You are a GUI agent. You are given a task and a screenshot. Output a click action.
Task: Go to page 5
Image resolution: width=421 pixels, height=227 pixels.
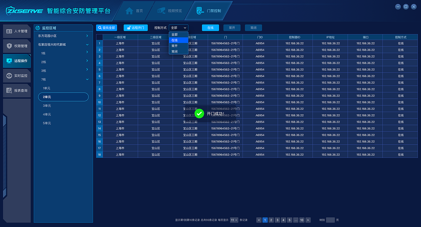pos(289,220)
